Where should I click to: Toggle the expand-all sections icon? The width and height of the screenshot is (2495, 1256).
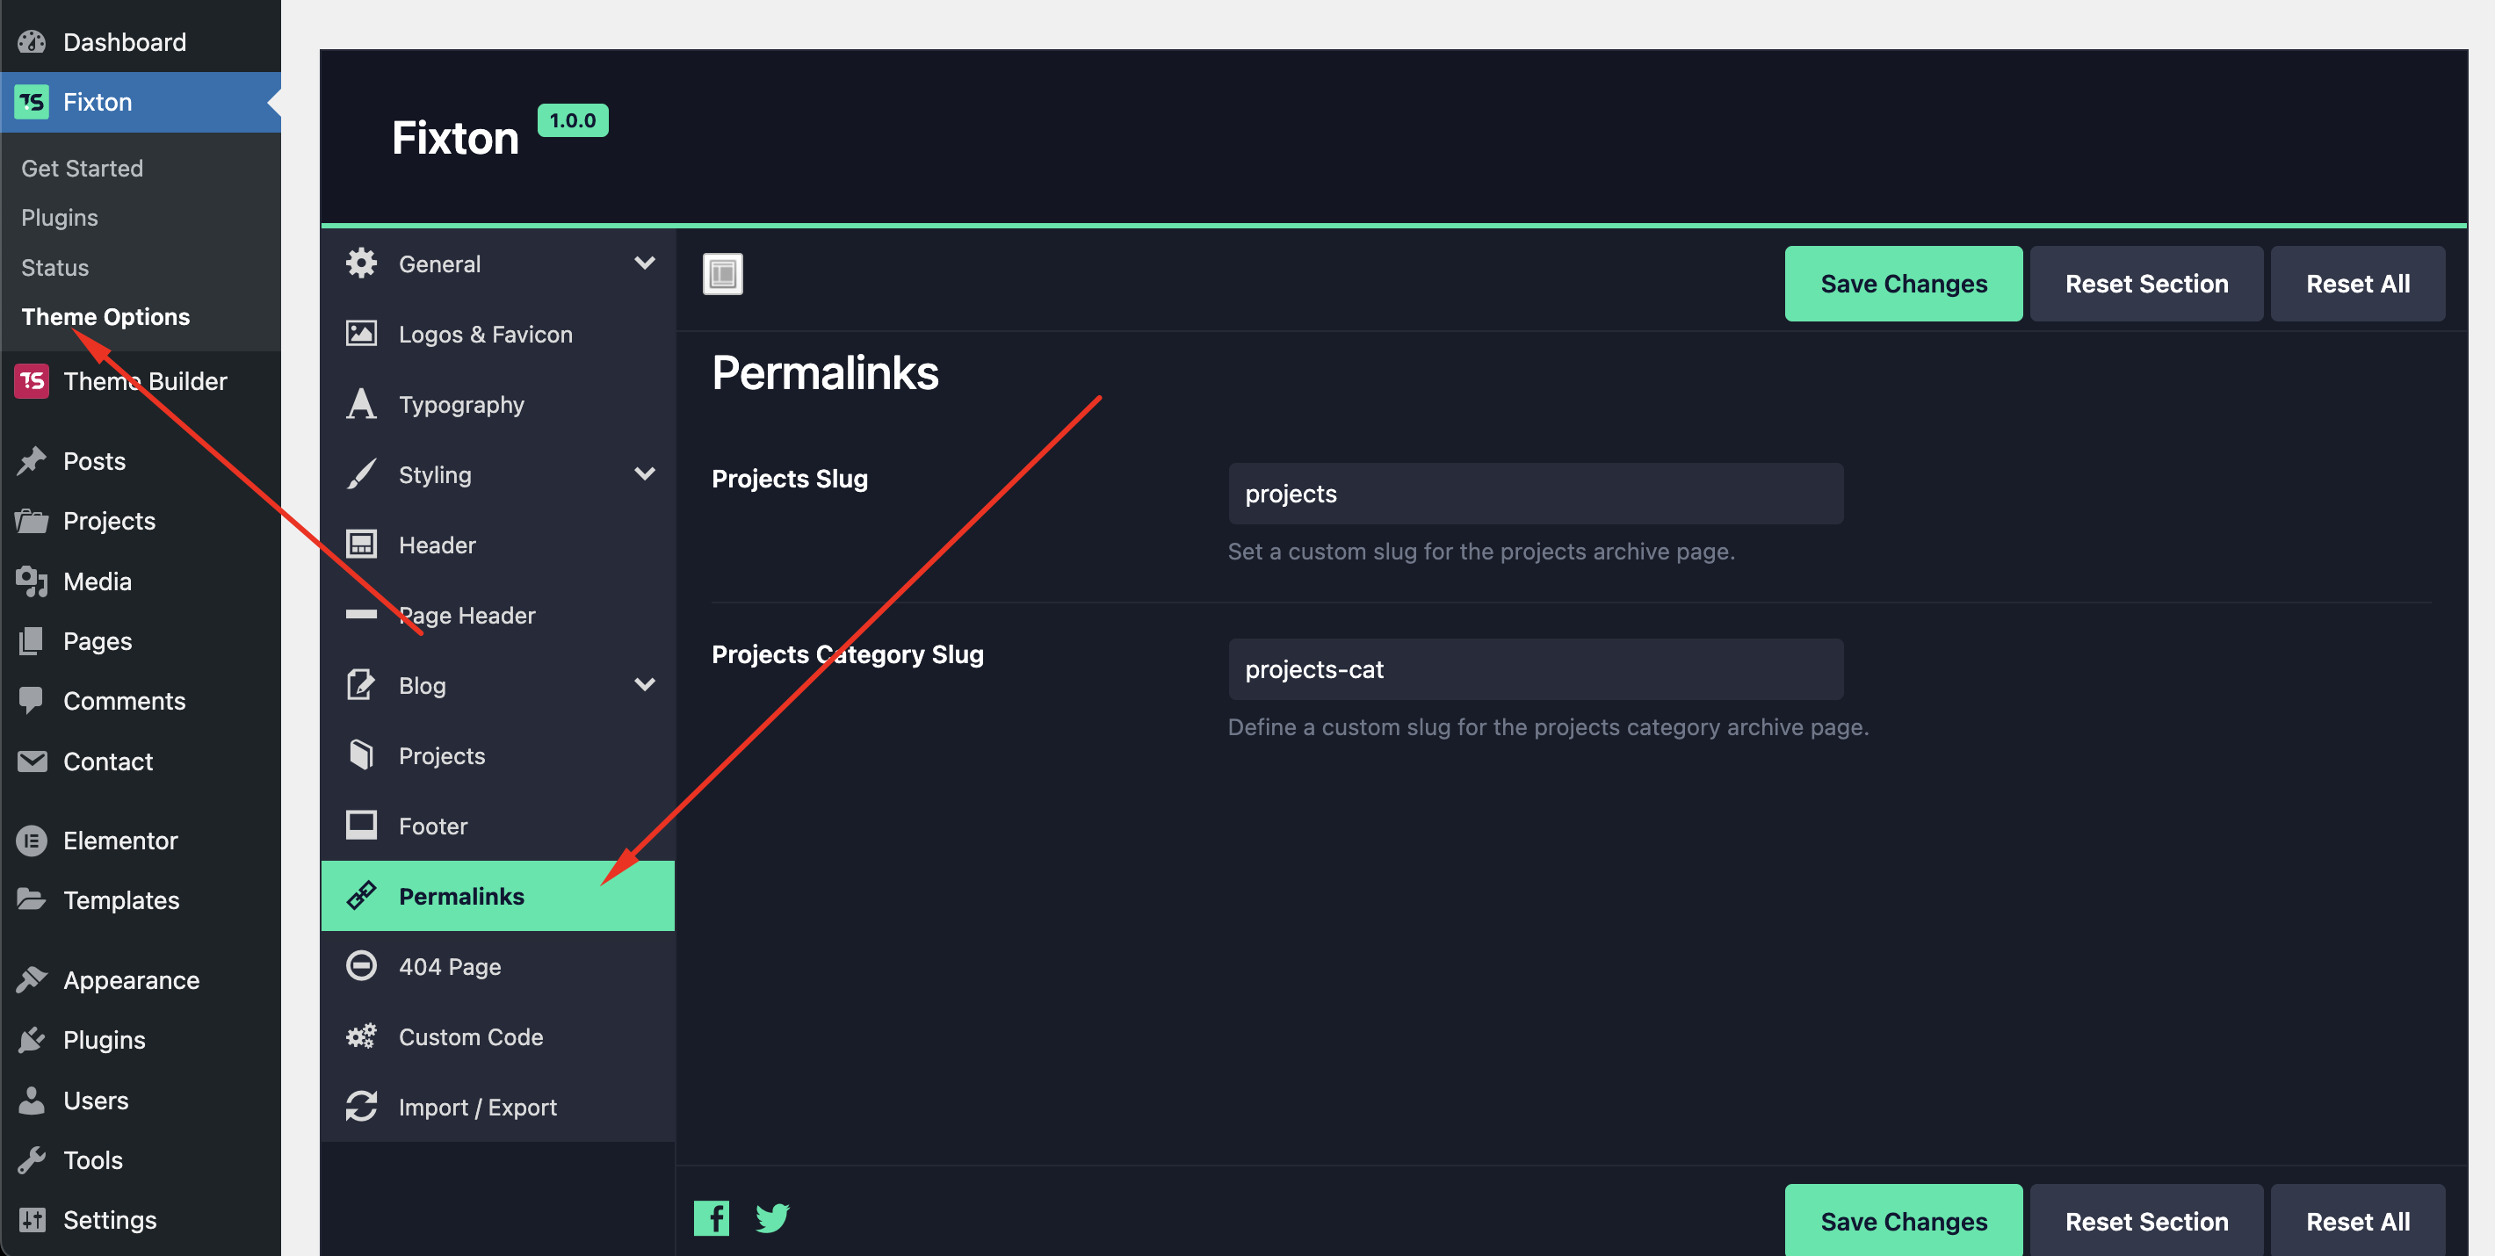722,274
